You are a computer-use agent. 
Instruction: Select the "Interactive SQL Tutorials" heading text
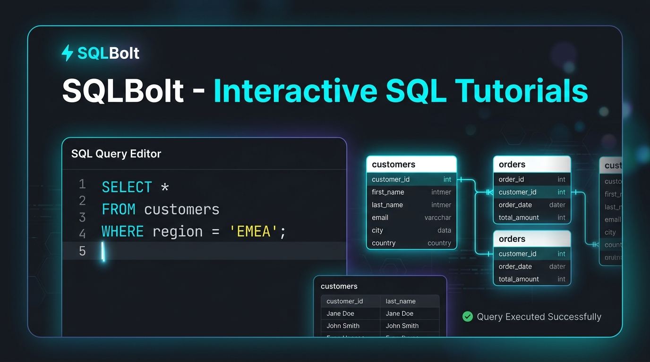tap(401, 90)
